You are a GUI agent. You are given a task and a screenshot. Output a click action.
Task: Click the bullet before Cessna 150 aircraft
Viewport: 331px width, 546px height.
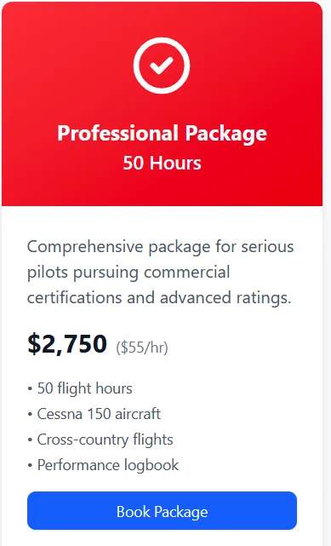[x=30, y=414]
